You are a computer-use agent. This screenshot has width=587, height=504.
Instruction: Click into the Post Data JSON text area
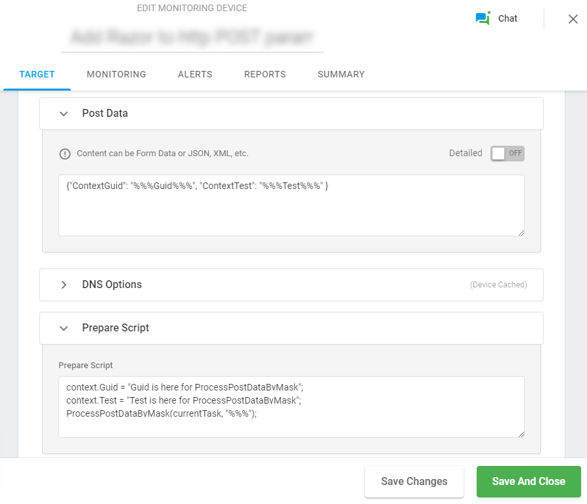pos(291,211)
